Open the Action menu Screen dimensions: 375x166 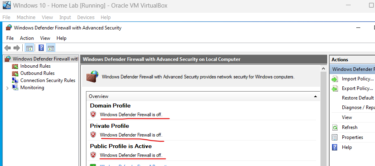click(x=27, y=38)
